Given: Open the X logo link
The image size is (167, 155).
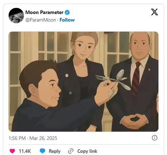Looking at the screenshot, I should (154, 12).
